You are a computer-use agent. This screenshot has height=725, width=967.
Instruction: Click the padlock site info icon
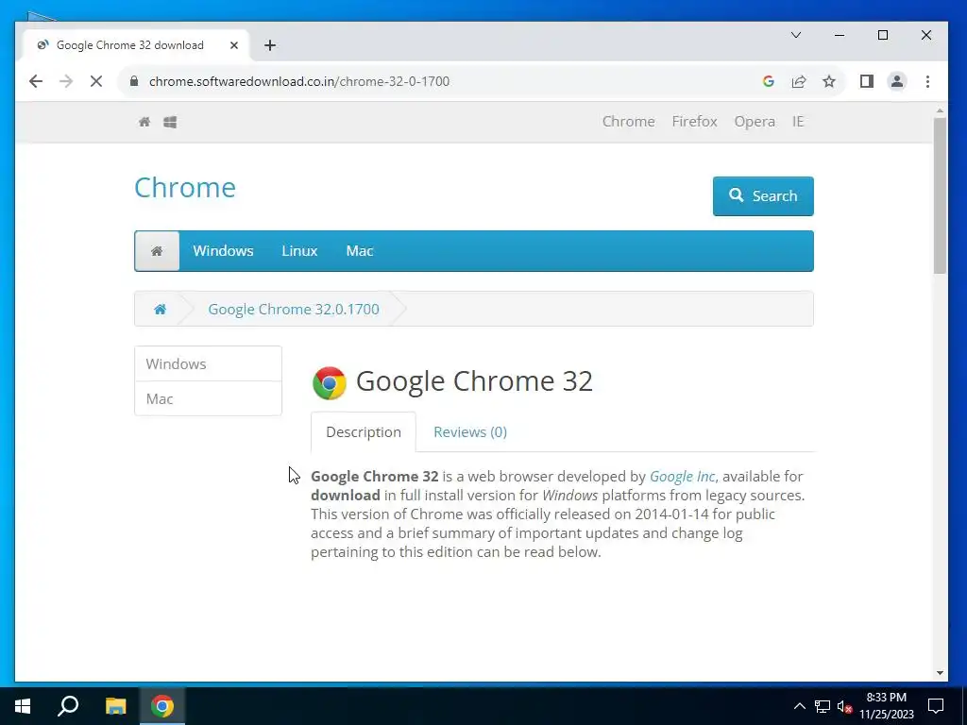(x=134, y=81)
